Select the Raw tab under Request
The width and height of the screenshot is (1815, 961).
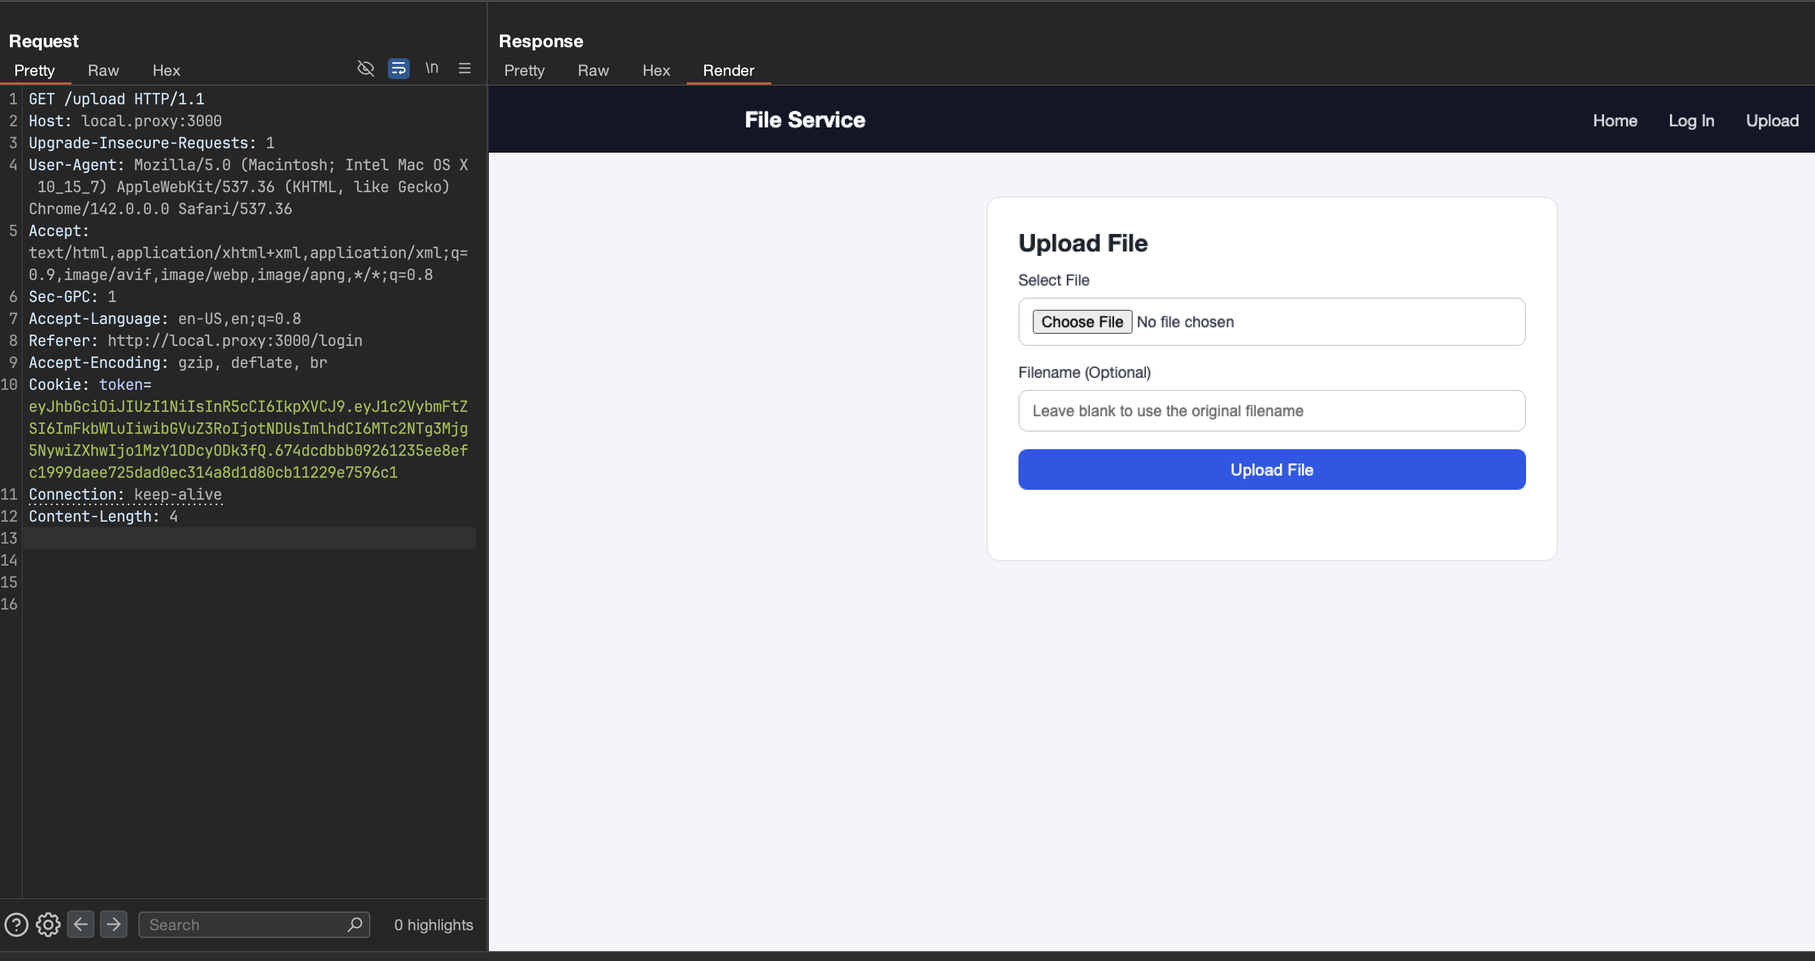[103, 70]
